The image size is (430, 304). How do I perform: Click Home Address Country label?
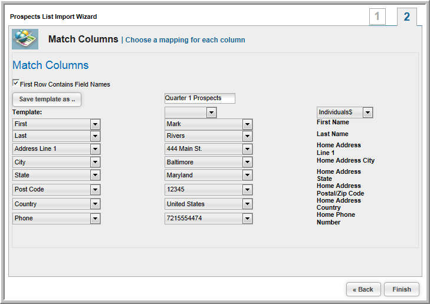pyautogui.click(x=339, y=204)
